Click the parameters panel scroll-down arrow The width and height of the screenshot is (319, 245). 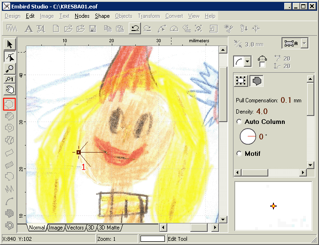tap(310, 165)
